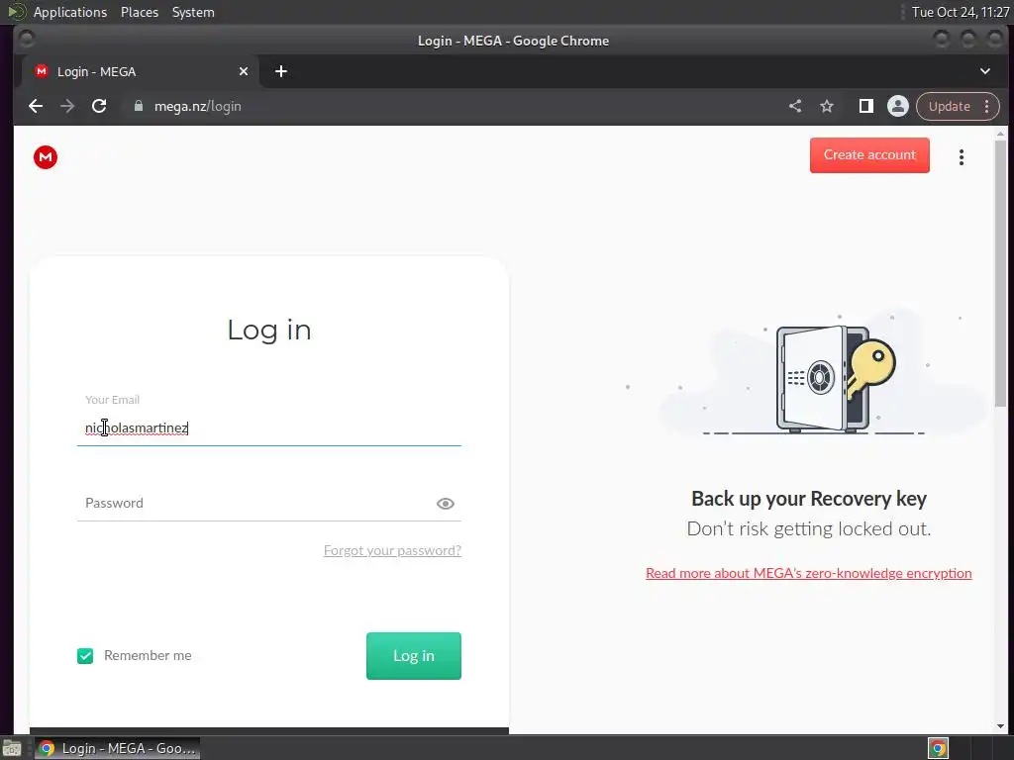The width and height of the screenshot is (1014, 760).
Task: Click the padlock site info icon
Action: [138, 106]
